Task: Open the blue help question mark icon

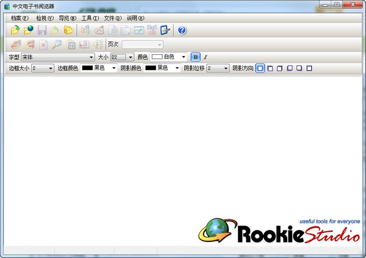Action: tap(182, 30)
